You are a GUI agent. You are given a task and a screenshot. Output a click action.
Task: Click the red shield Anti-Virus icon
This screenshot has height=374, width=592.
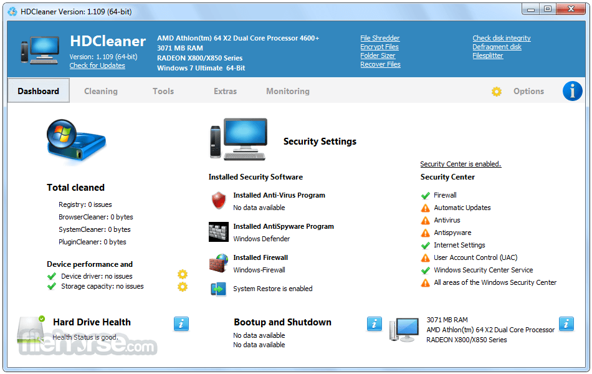219,200
